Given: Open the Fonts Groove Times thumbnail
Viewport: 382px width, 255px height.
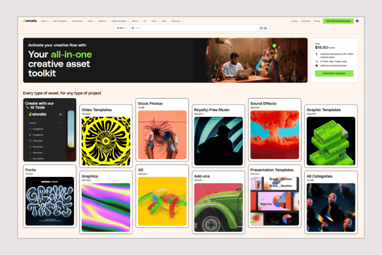Looking at the screenshot, I should (x=50, y=201).
